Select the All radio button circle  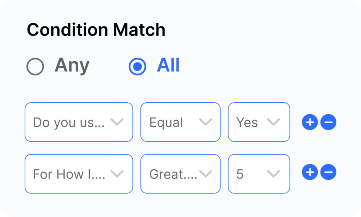pyautogui.click(x=137, y=67)
